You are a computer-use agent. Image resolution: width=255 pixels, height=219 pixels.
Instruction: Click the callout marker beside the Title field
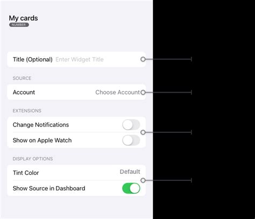143,59
